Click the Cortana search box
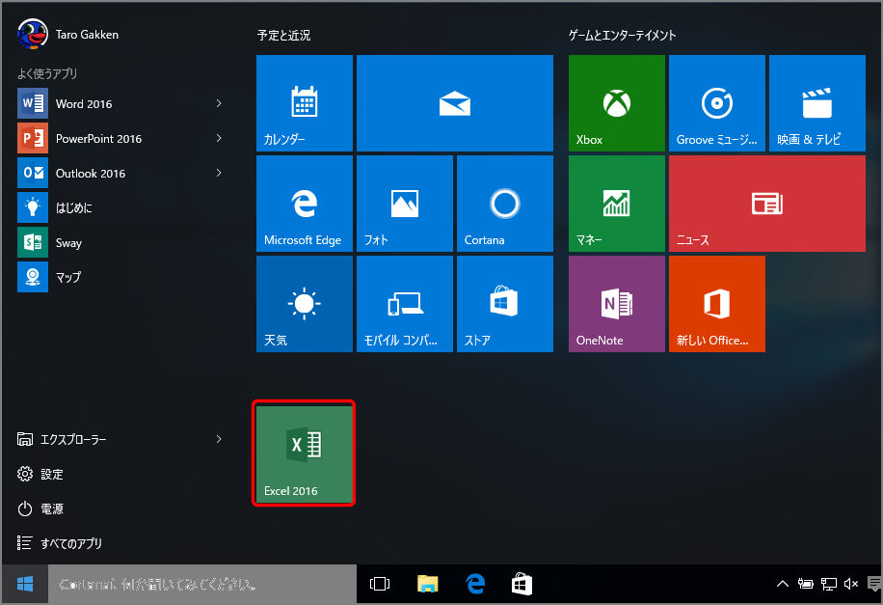 202,584
